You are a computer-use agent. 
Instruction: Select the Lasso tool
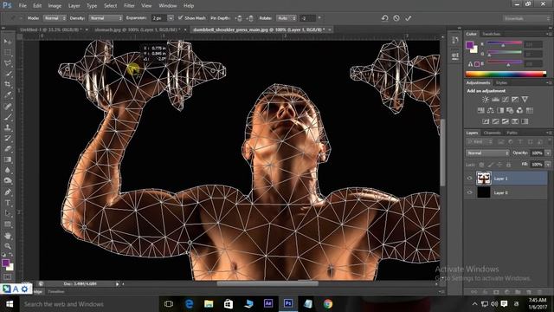pyautogui.click(x=8, y=63)
